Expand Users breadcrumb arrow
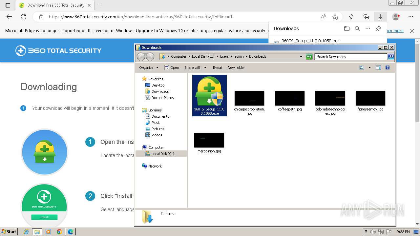This screenshot has height=236, width=420. click(232, 57)
